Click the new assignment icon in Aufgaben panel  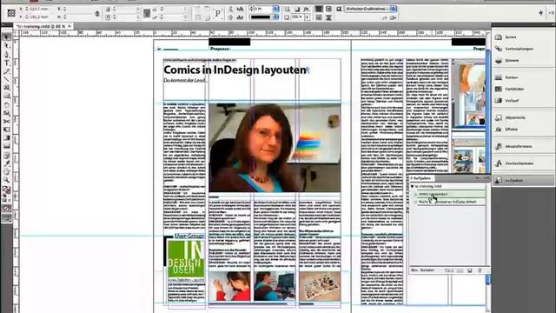pyautogui.click(x=470, y=270)
